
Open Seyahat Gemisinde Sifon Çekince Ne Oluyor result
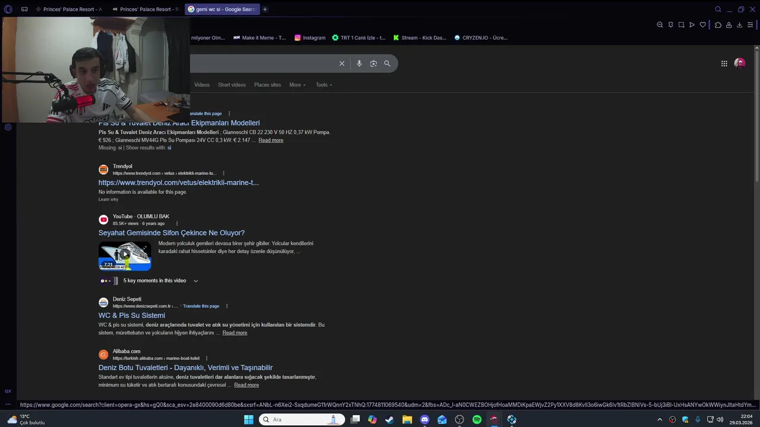point(172,233)
